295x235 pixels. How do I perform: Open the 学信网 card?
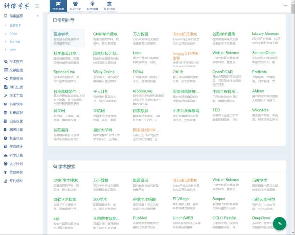(107, 115)
